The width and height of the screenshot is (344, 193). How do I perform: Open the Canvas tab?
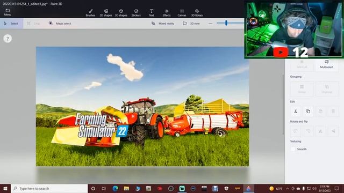(182, 13)
